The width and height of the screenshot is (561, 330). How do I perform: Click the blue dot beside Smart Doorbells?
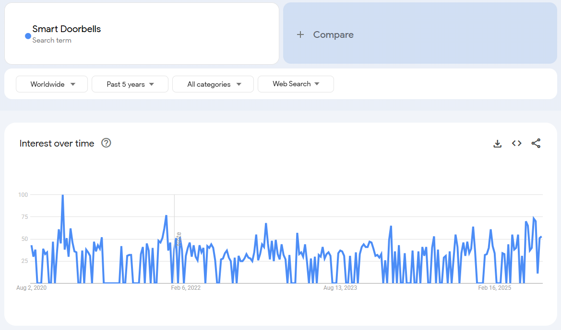pyautogui.click(x=28, y=36)
